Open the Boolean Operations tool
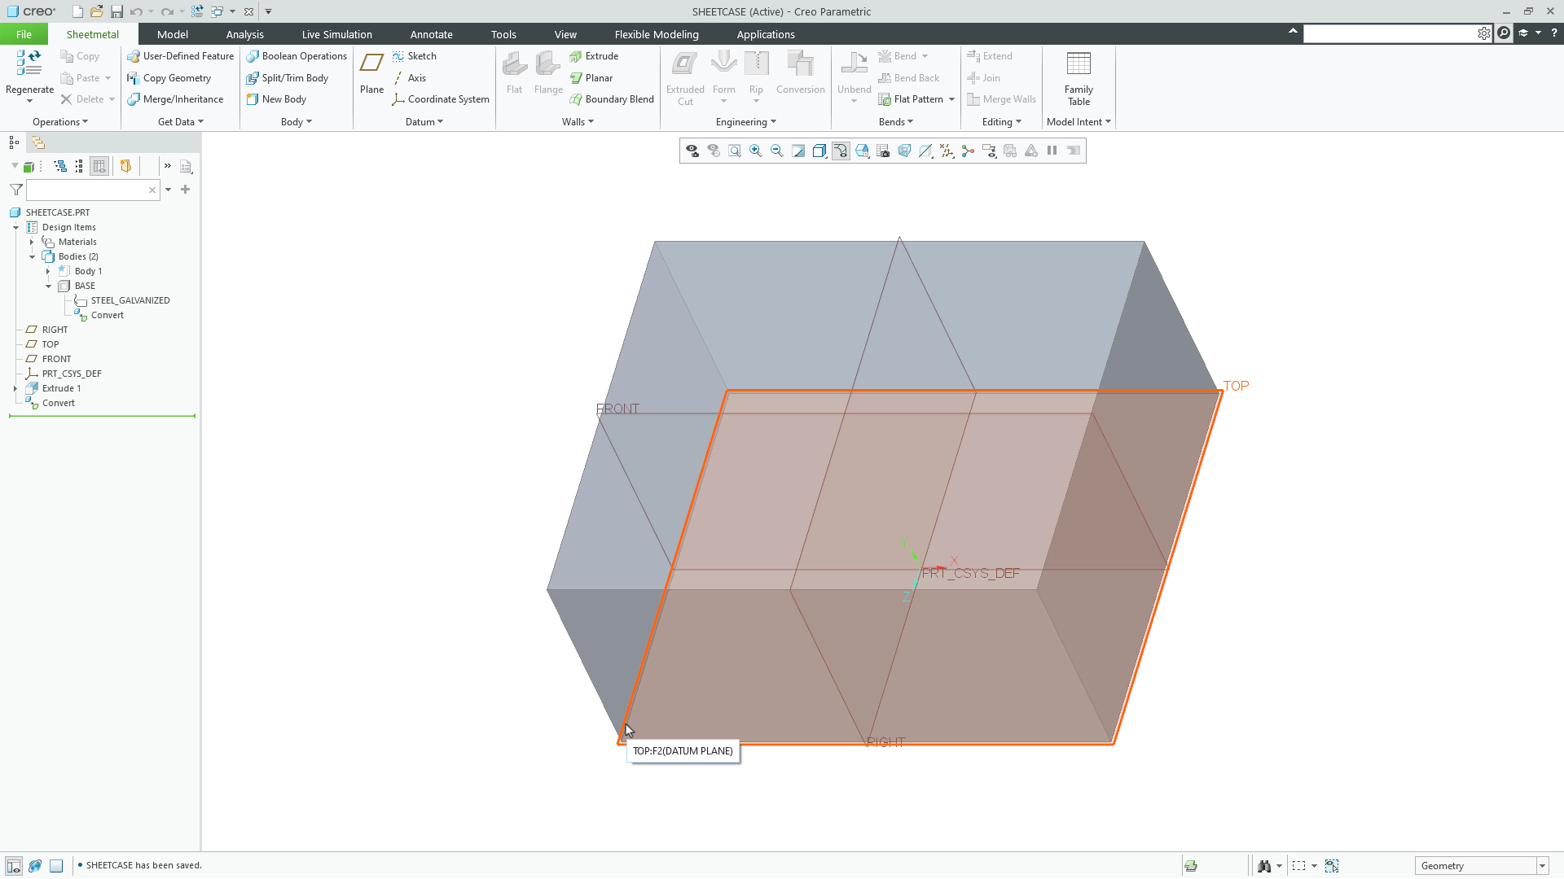Screen dimensions: 1564x879 pos(297,56)
